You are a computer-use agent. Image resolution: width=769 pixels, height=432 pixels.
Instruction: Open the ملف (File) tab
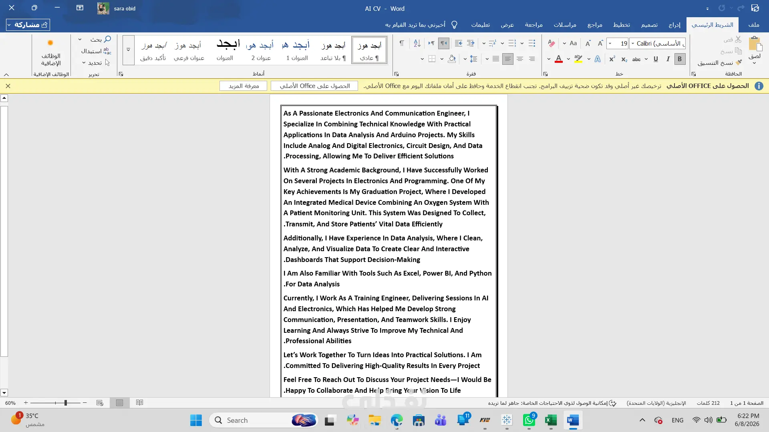click(x=754, y=25)
